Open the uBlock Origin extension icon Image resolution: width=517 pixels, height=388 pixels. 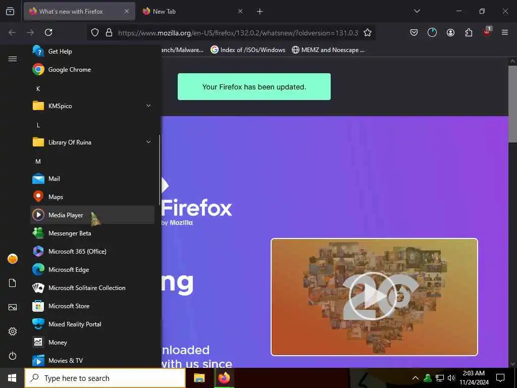[x=487, y=32]
